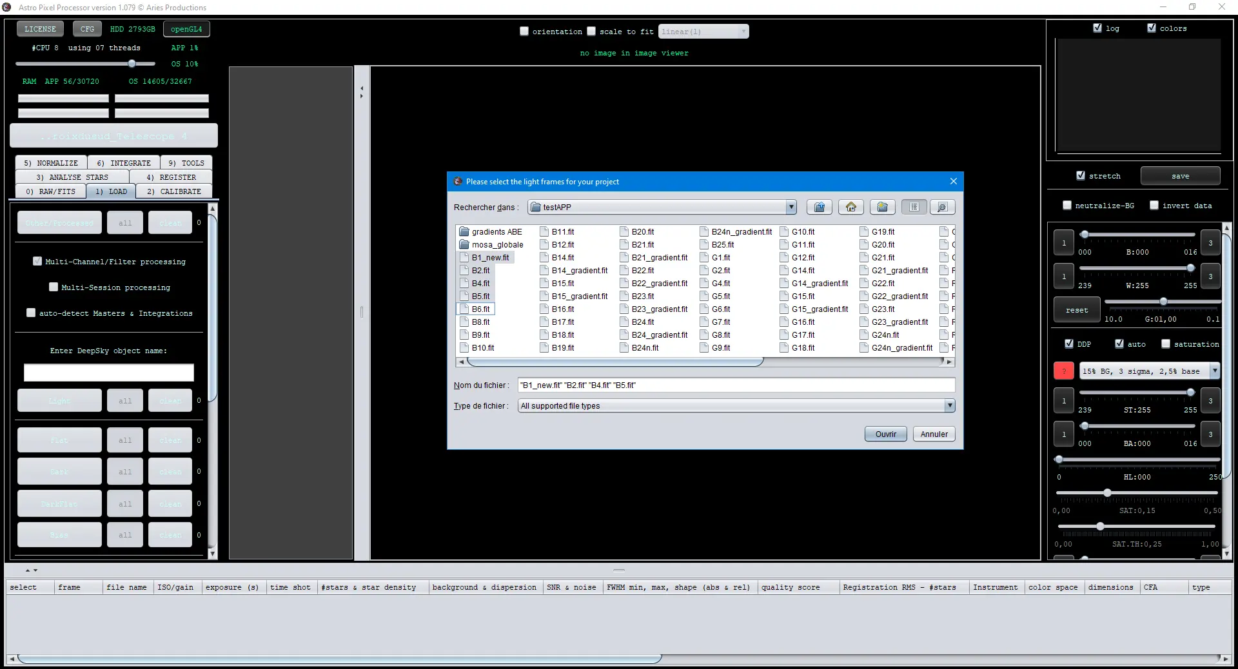
Task: Open the Type de fichier dropdown
Action: coord(950,405)
